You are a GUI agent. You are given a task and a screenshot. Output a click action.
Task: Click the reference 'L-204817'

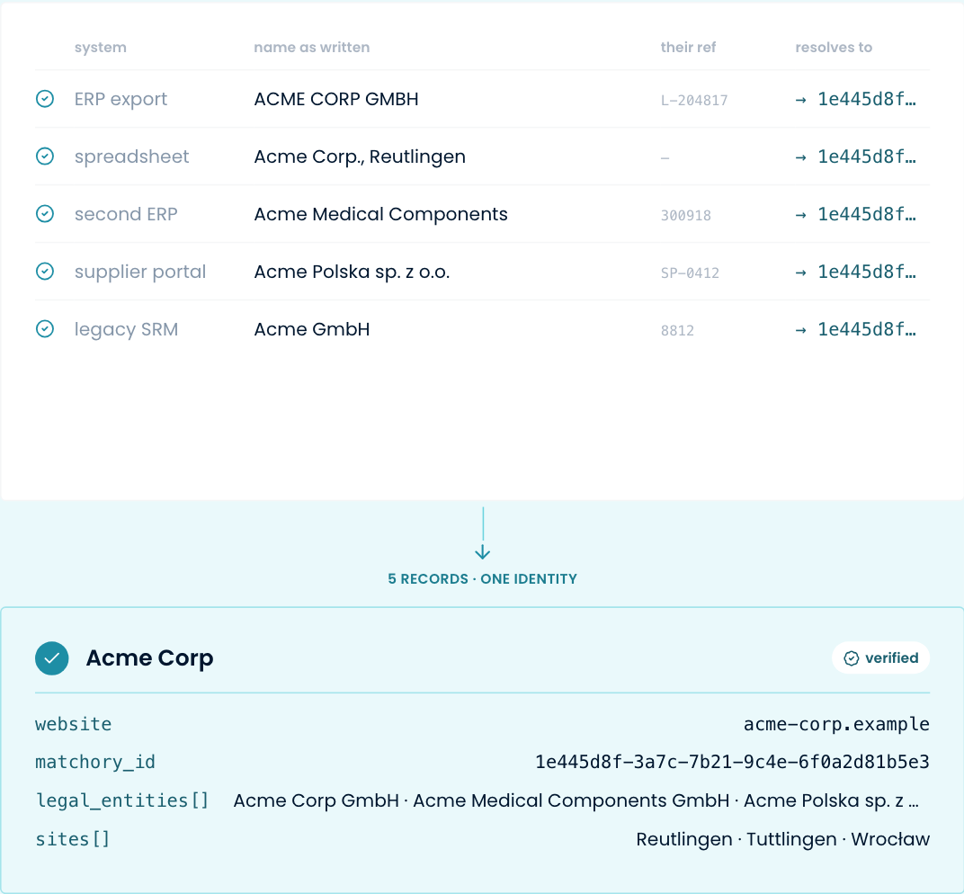[694, 100]
